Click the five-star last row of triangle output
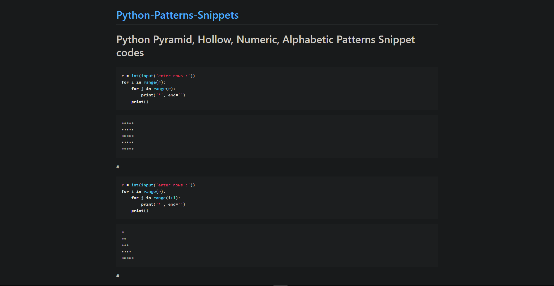554x286 pixels. tap(128, 258)
